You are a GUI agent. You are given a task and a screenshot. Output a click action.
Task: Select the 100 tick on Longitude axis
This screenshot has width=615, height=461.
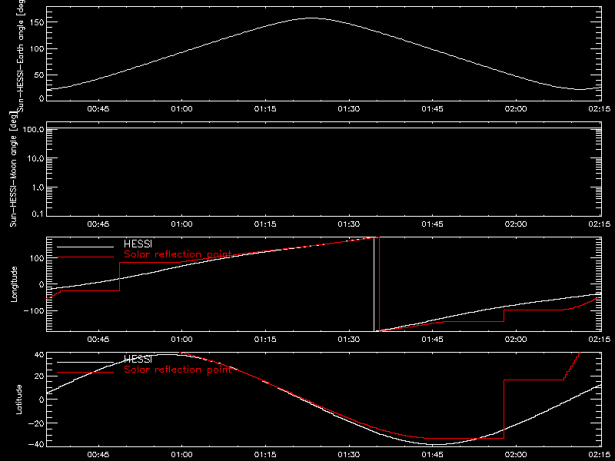tap(37, 258)
